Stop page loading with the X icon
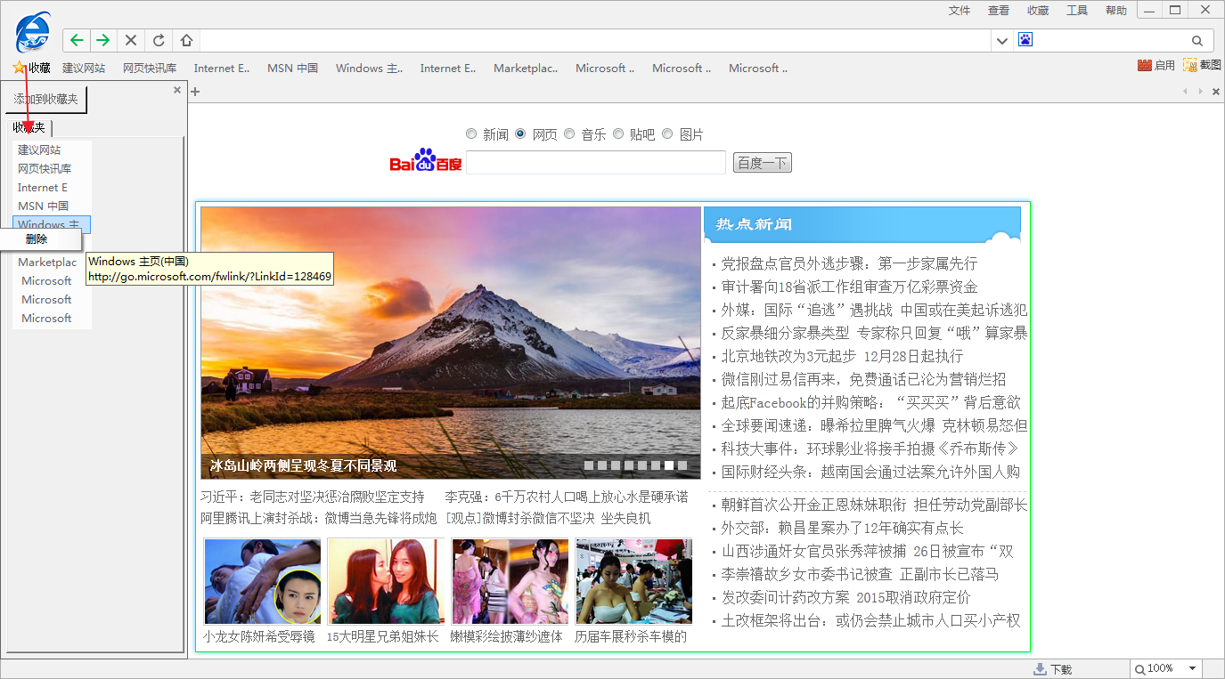This screenshot has width=1225, height=679. pos(131,40)
